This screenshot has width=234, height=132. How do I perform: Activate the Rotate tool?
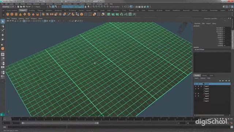pos(3,40)
